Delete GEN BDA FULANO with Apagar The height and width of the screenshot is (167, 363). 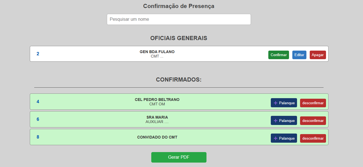318,55
